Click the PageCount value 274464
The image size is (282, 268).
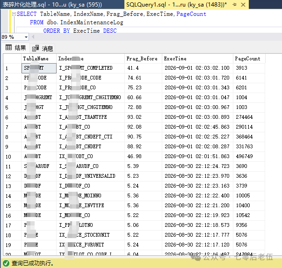tap(244, 117)
